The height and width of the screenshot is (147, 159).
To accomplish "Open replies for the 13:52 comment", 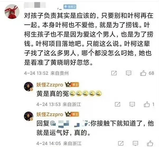I will pos(128,73).
